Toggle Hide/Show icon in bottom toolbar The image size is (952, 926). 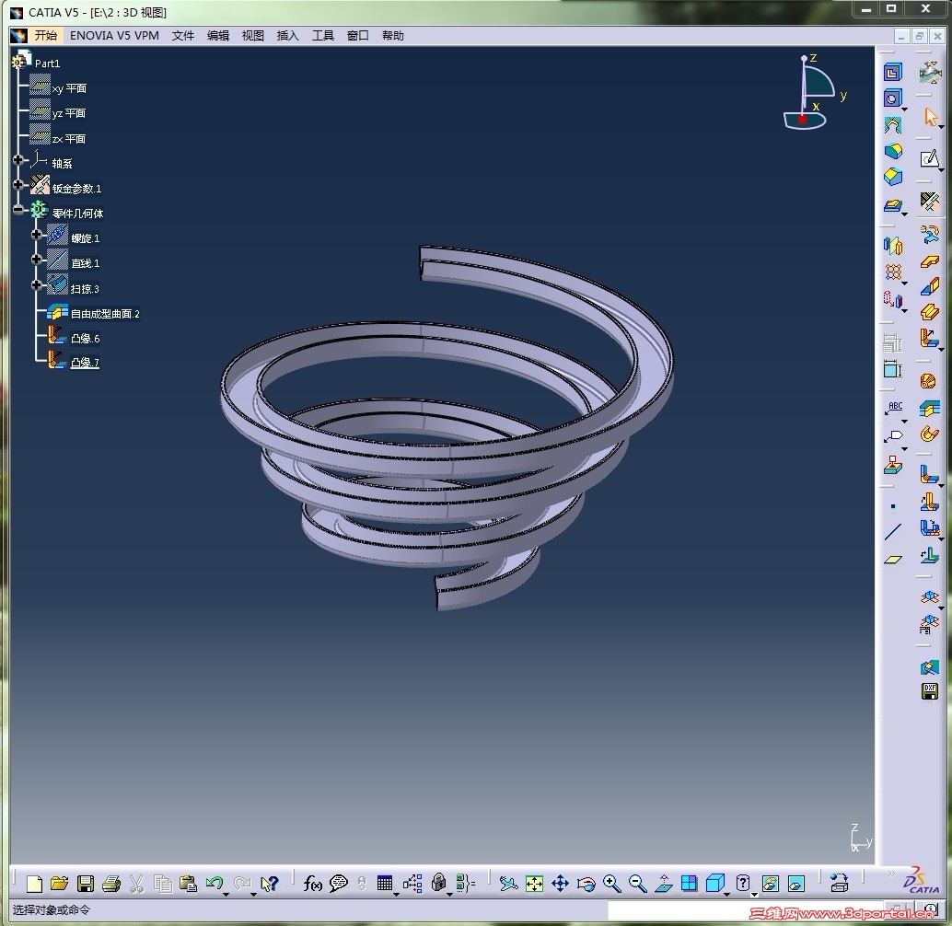[x=771, y=884]
